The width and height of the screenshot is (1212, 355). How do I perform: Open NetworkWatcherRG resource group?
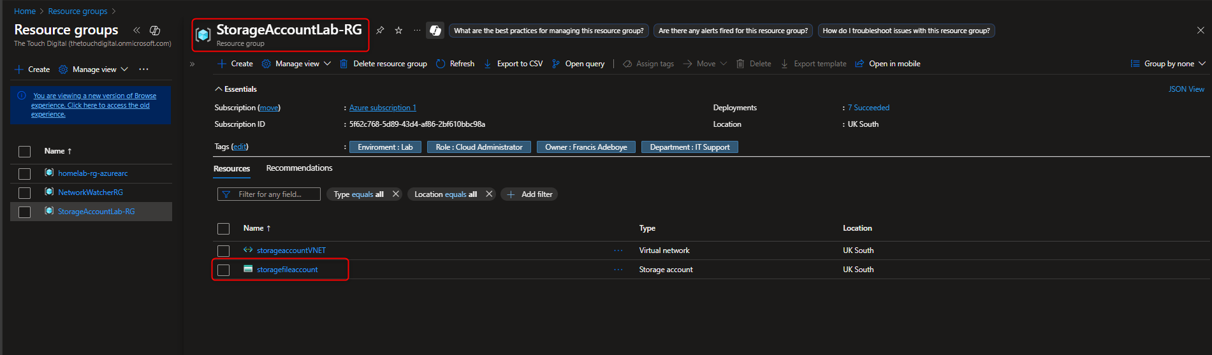coord(91,192)
